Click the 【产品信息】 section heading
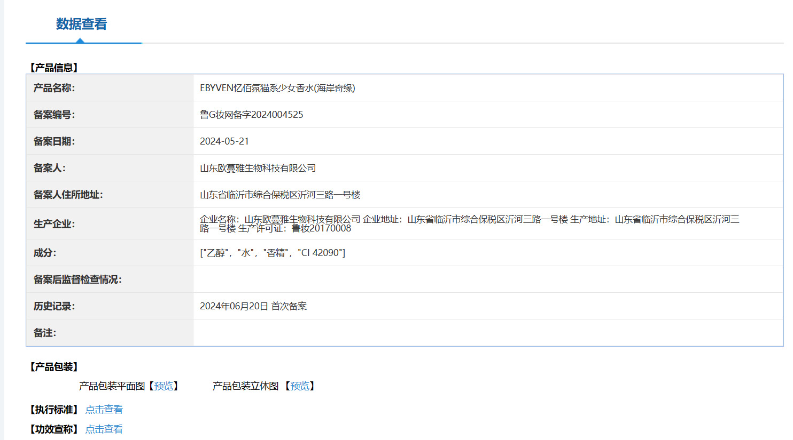 54,68
